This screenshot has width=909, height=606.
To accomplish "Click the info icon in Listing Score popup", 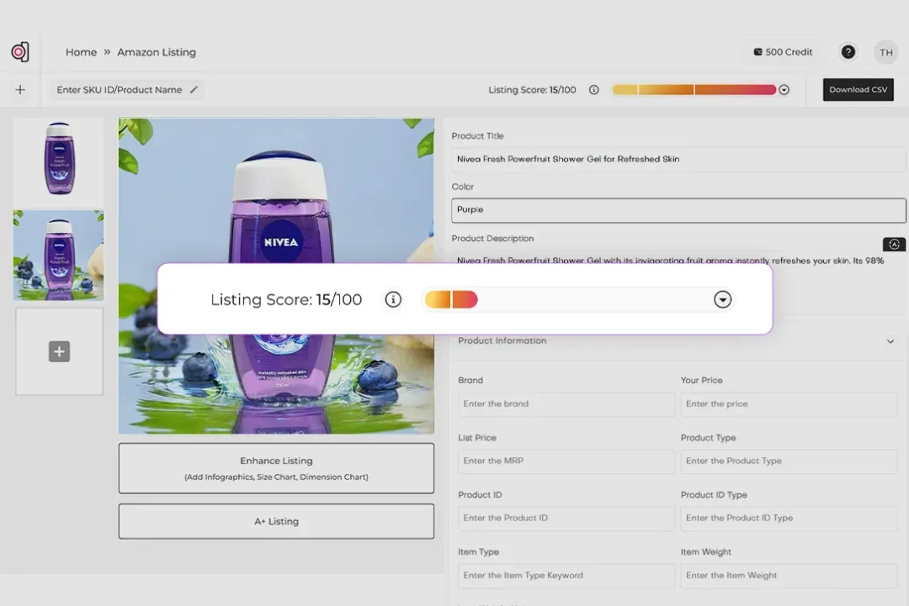I will pos(393,299).
